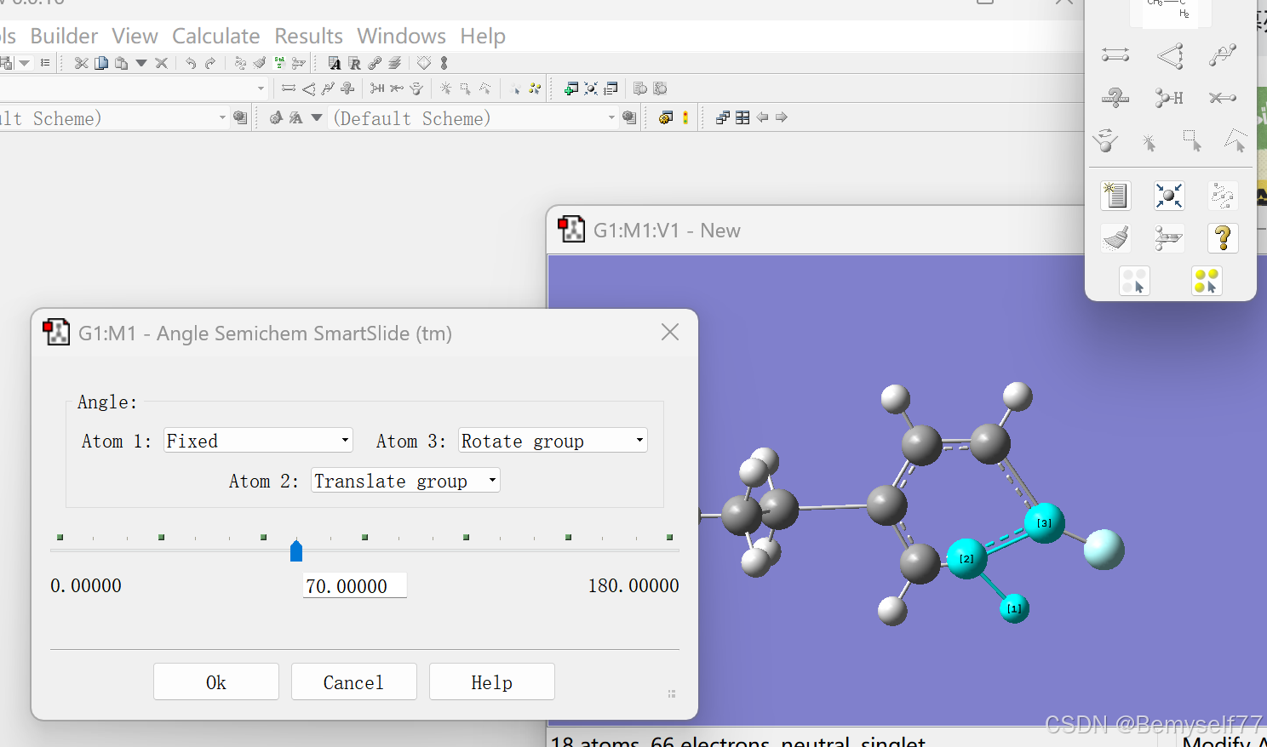Expand the full '(Default Scheme)' combo box
This screenshot has height=747, width=1267.
point(473,118)
